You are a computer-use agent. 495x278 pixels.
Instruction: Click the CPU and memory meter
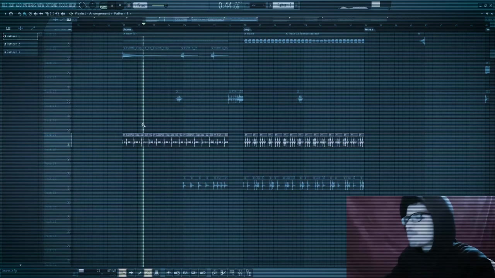[x=97, y=273]
